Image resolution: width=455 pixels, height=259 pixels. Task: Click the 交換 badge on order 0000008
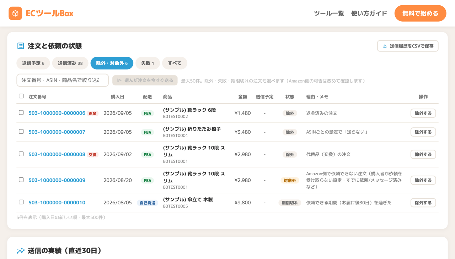[x=93, y=155]
